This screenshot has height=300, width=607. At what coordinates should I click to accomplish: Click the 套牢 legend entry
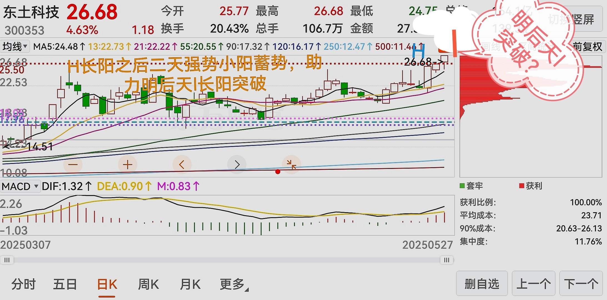tap(471, 186)
